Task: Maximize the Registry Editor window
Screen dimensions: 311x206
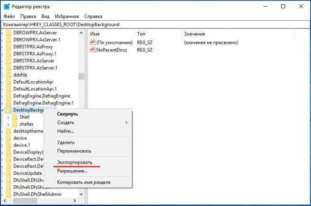Action: 283,6
